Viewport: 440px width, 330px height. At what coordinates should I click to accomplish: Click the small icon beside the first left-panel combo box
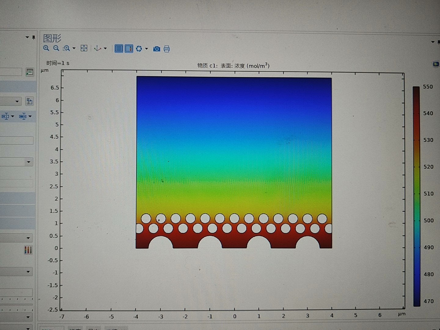(x=29, y=101)
